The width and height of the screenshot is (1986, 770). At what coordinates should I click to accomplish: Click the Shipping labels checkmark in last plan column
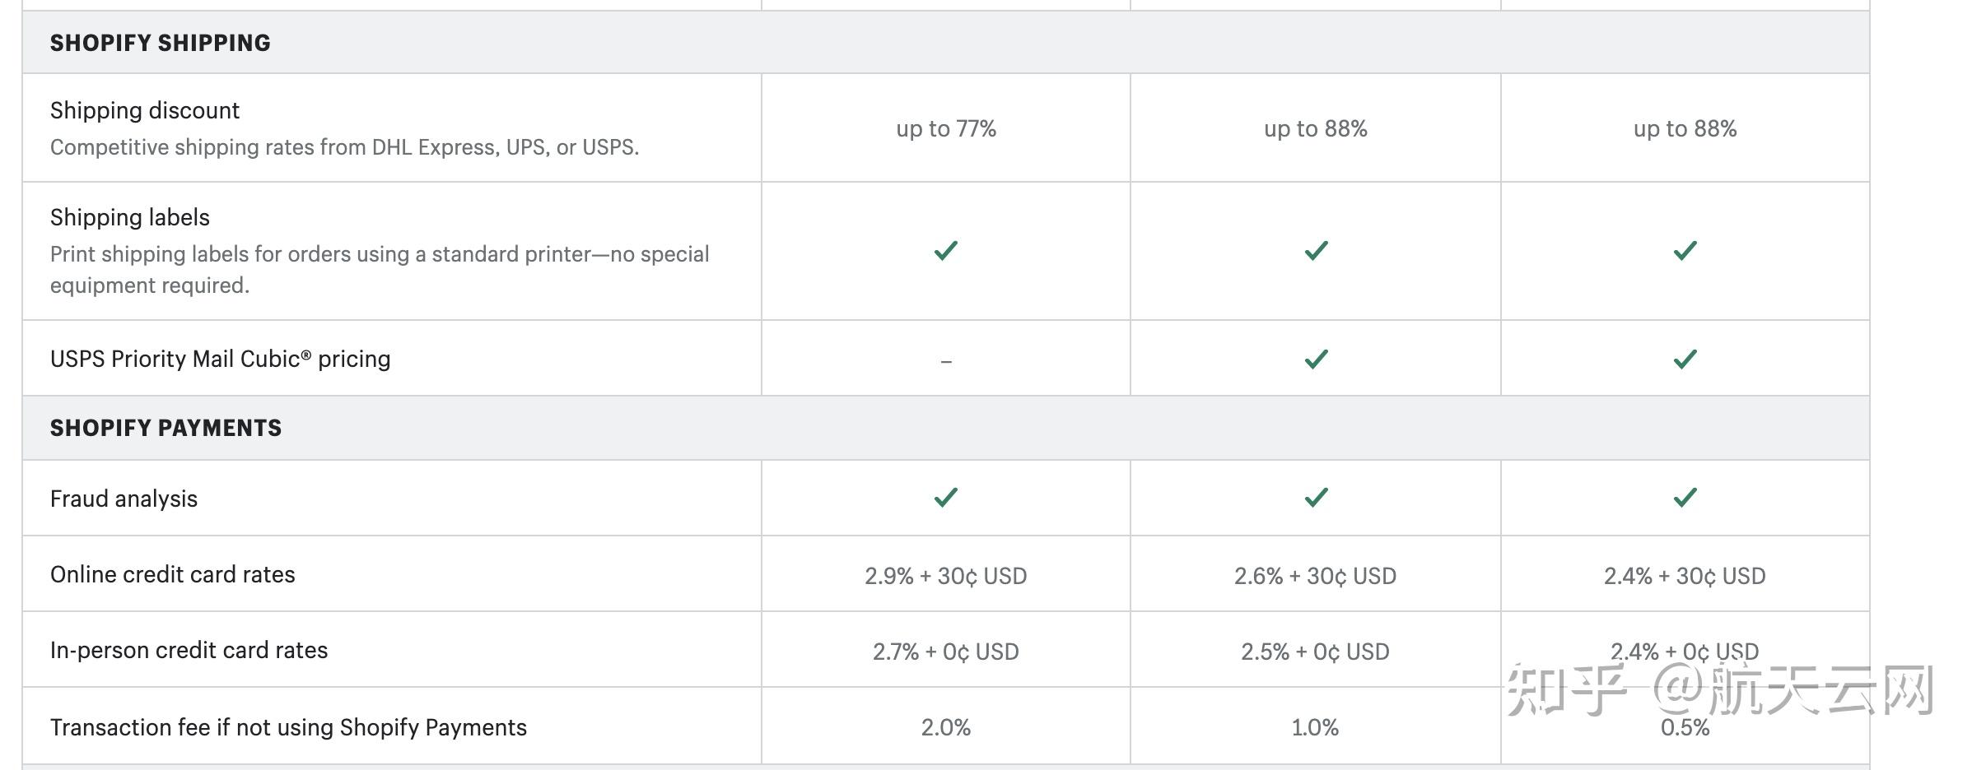click(x=1685, y=250)
